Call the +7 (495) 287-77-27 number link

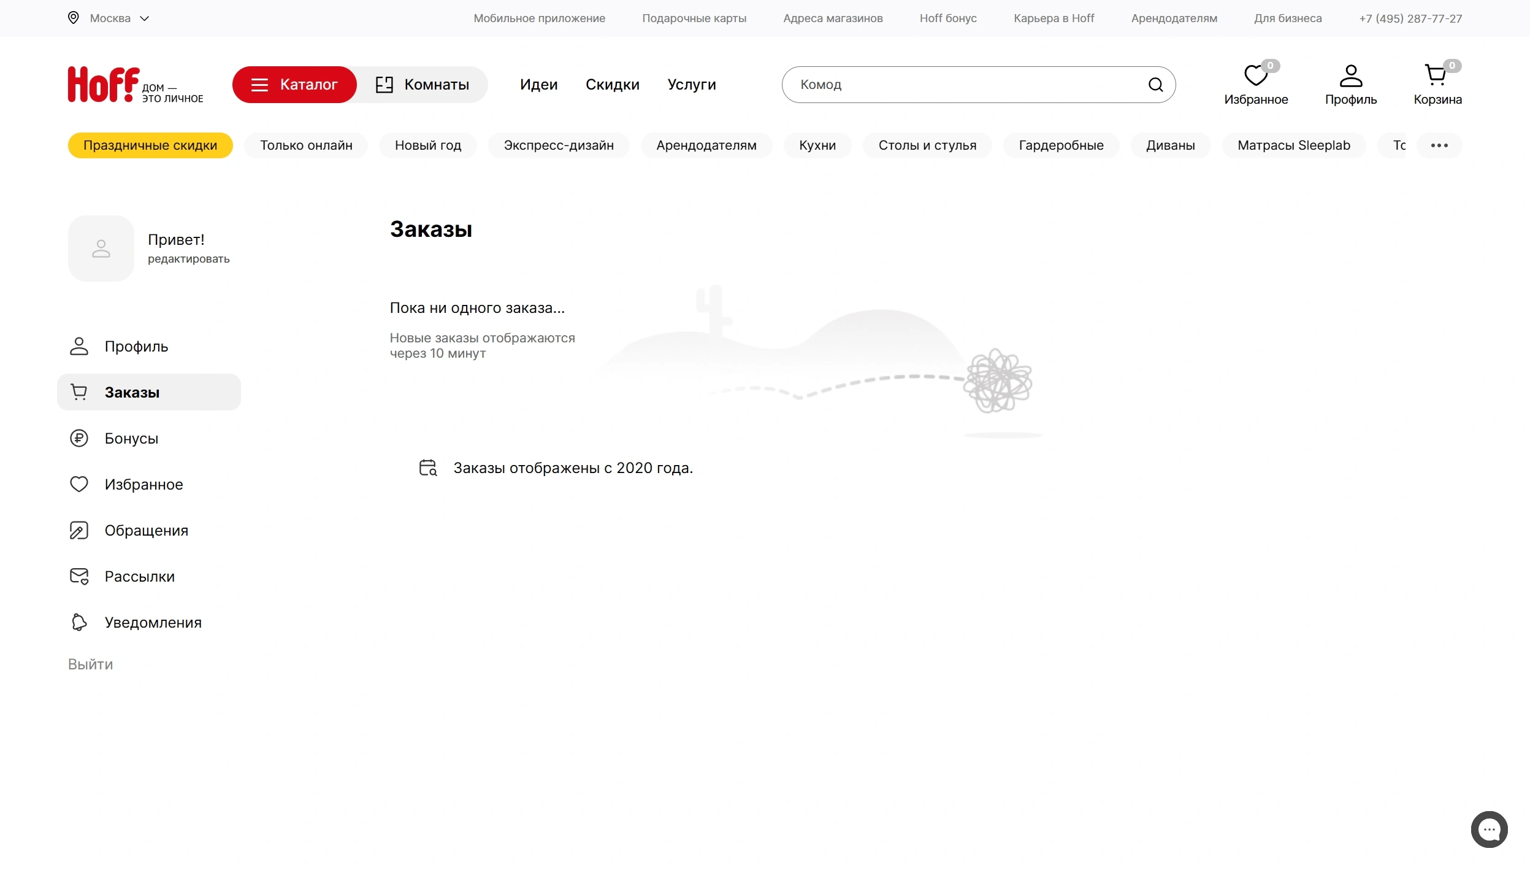1410,18
